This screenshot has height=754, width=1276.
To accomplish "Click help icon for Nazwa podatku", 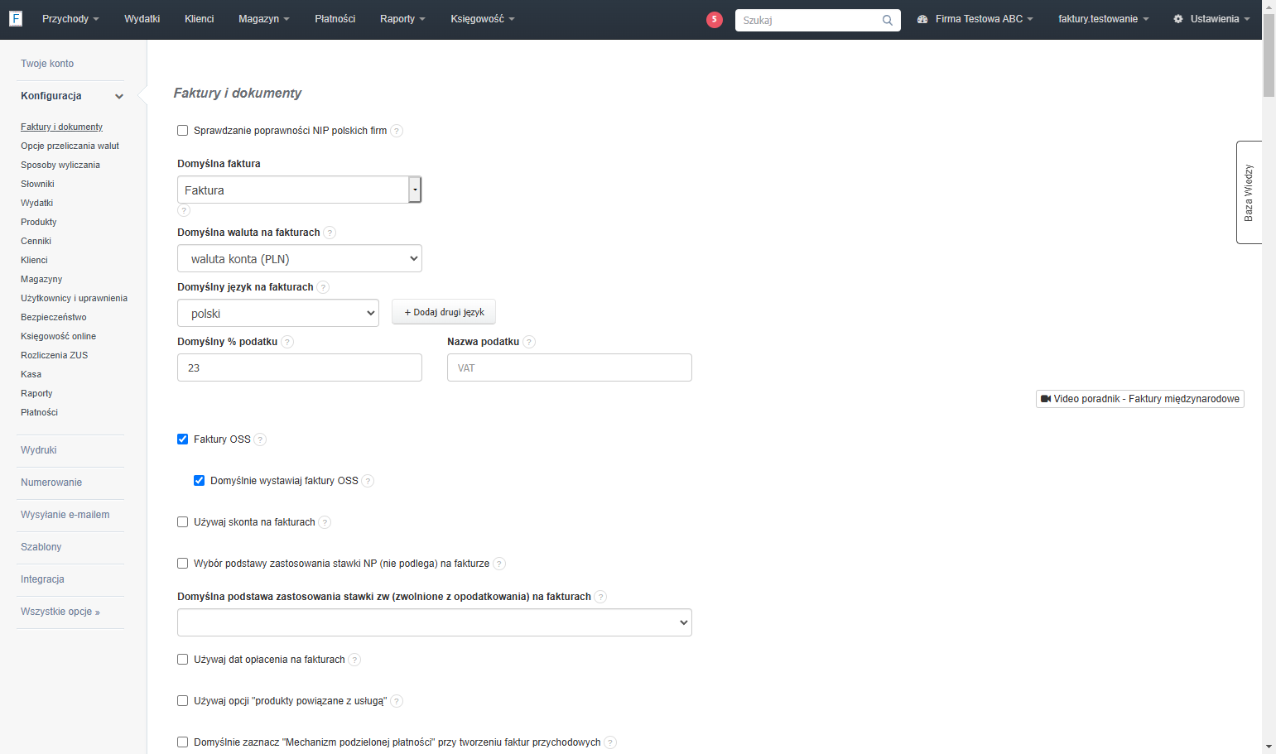I will 529,342.
